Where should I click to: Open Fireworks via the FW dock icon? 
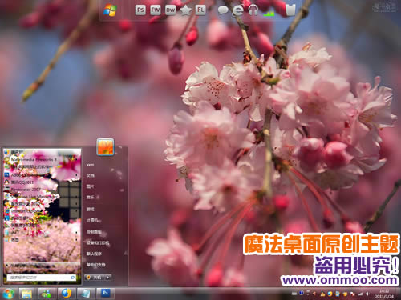(156, 10)
